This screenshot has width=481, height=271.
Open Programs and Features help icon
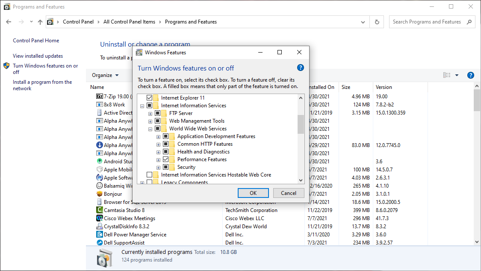click(x=471, y=75)
